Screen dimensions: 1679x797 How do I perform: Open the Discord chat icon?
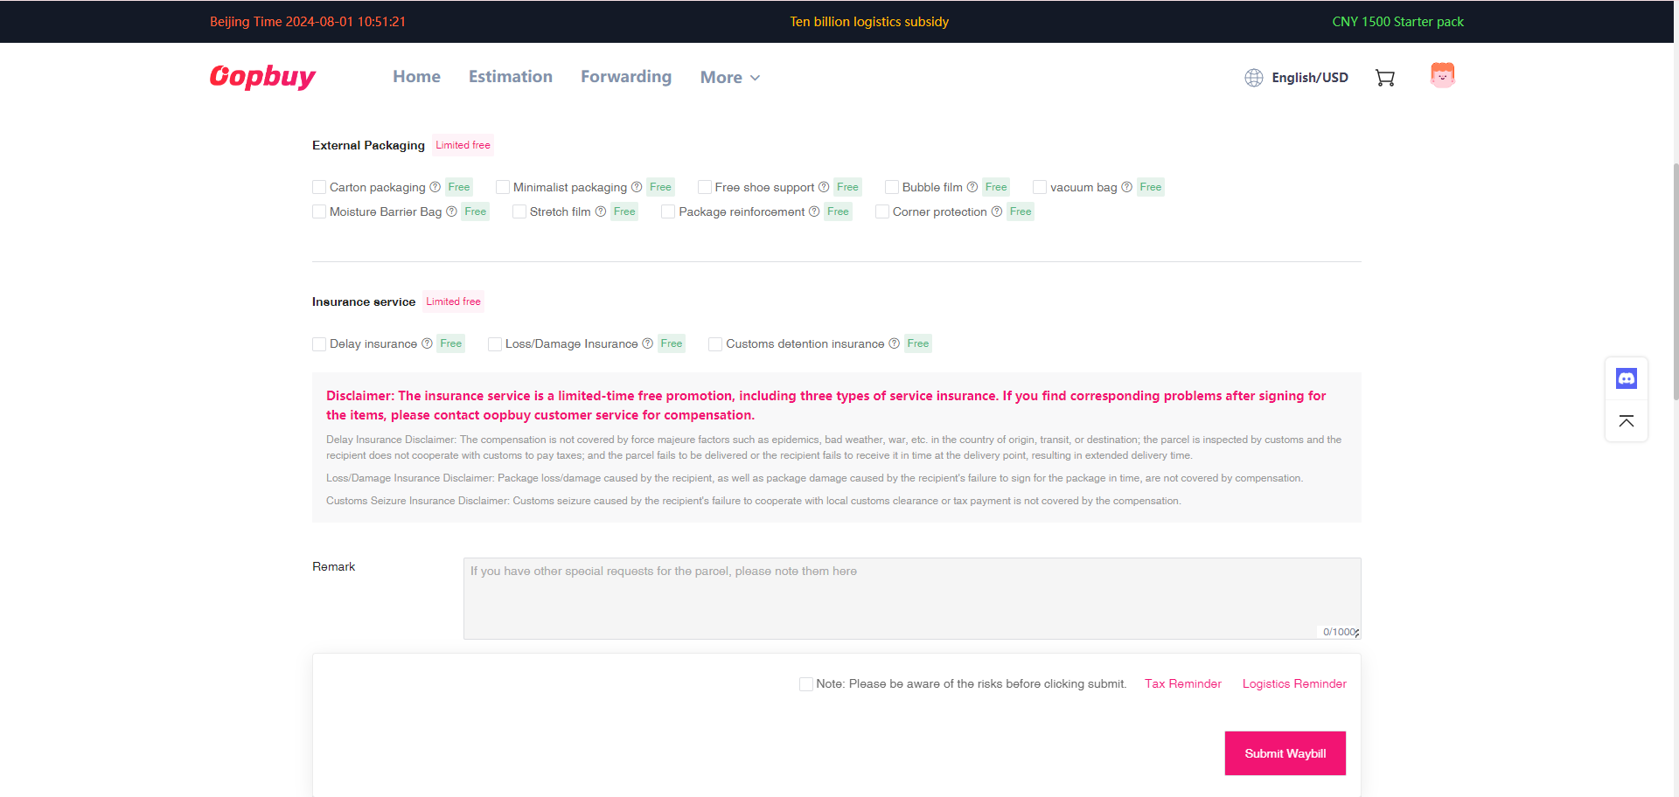[x=1626, y=378]
